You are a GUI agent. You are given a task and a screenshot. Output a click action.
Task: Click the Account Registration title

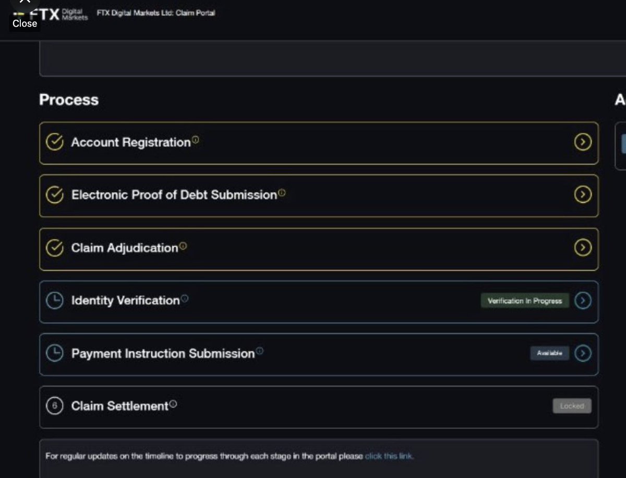131,142
